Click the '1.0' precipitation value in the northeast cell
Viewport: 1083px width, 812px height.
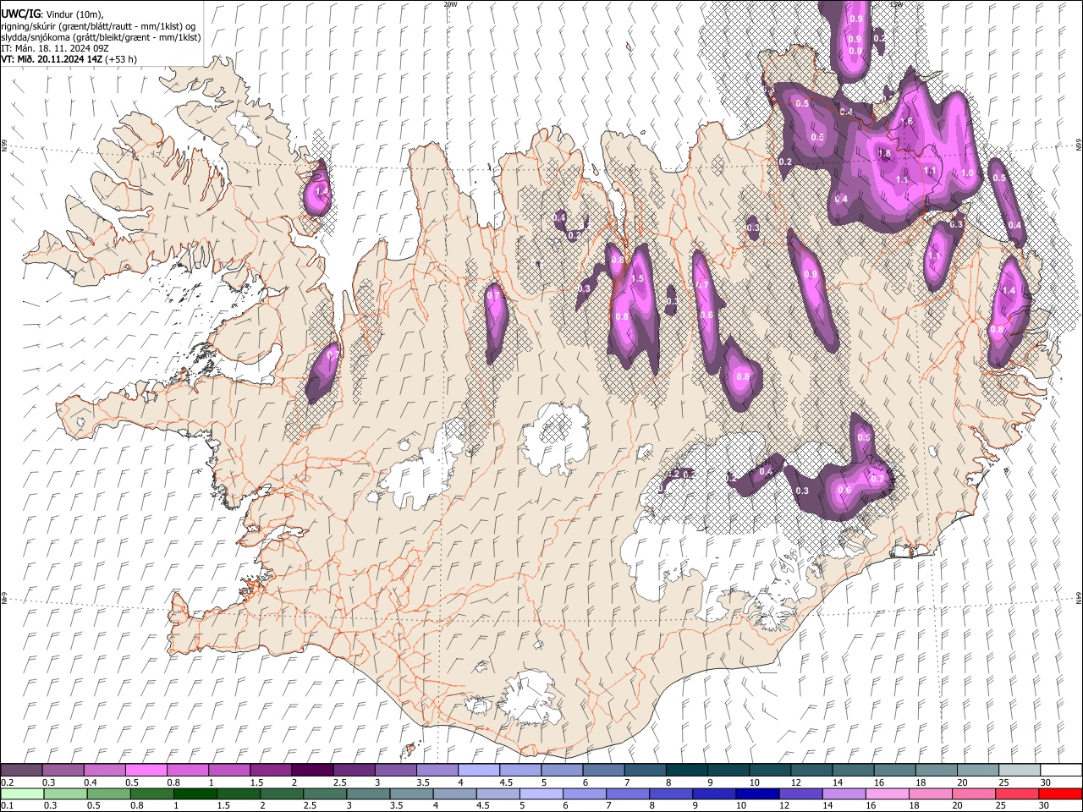[x=968, y=173]
